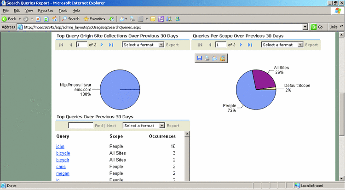Click the Stop loading icon
Screen dimensions: 345x190
38,19
